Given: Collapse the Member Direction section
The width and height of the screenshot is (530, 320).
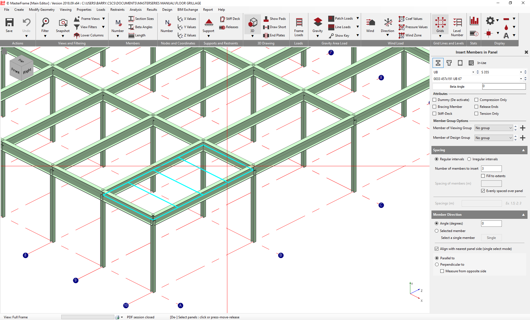Looking at the screenshot, I should (x=523, y=215).
